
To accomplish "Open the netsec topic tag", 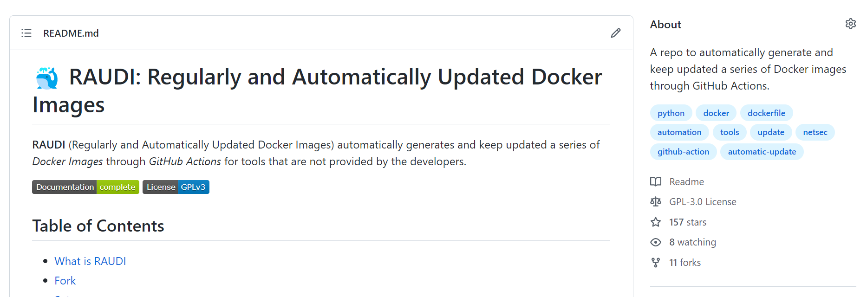I will pos(815,132).
